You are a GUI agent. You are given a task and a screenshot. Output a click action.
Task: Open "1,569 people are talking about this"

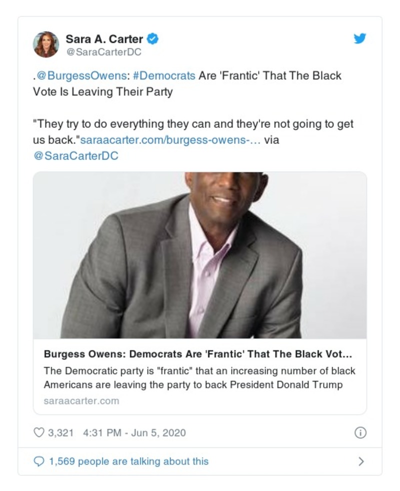[x=128, y=461]
